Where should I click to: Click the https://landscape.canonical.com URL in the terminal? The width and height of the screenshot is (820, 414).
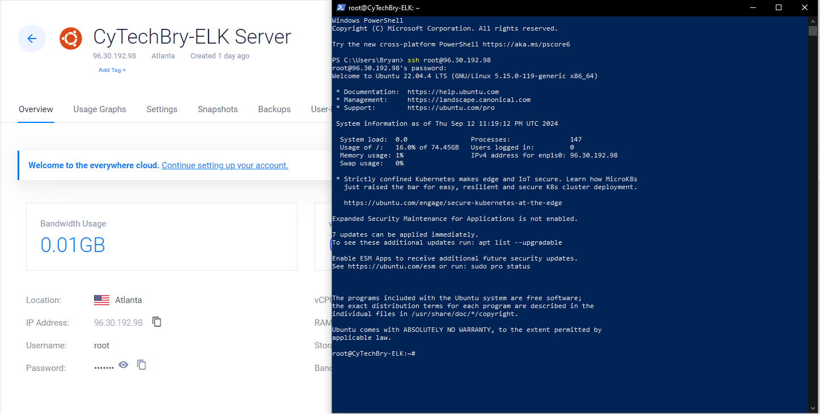point(469,100)
